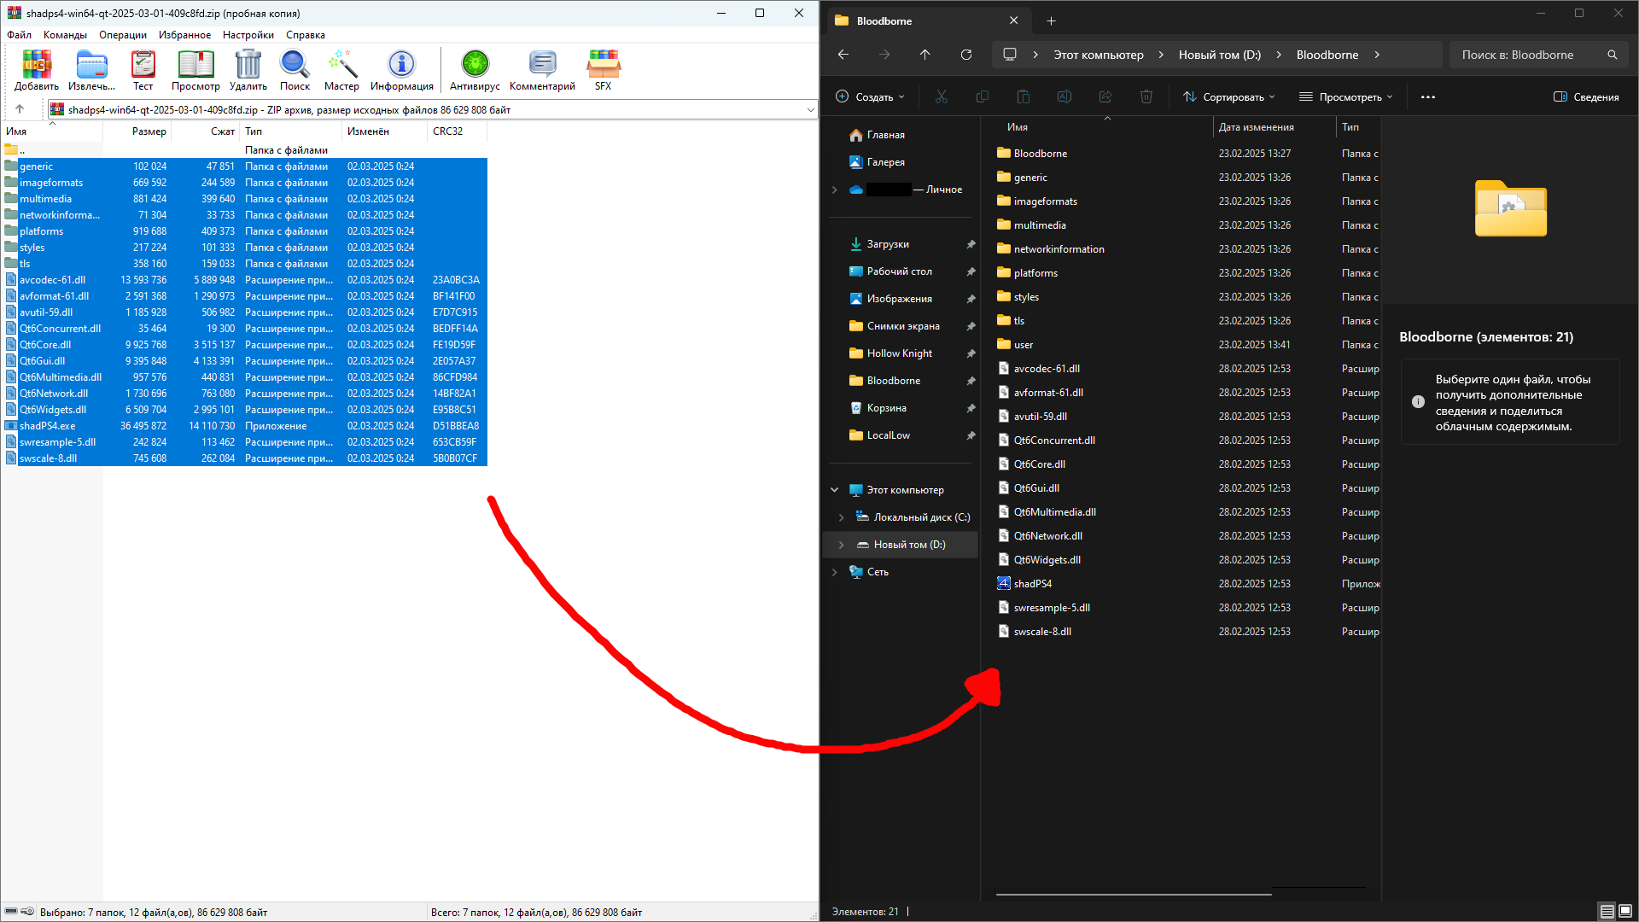Select Qt6Core.dll in the WinRAR list
The image size is (1639, 922).
tap(244, 345)
